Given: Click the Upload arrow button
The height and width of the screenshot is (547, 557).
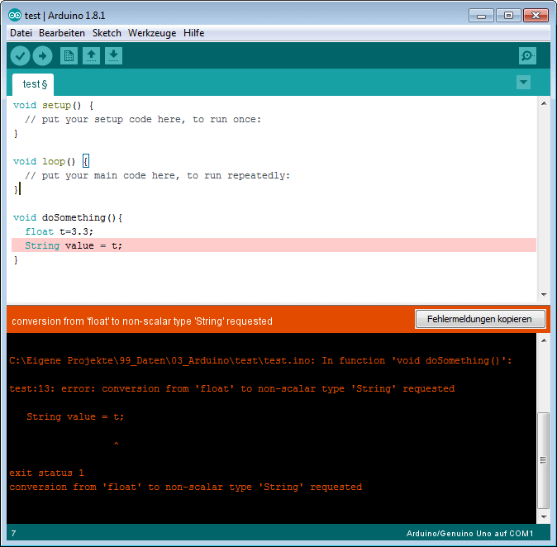Looking at the screenshot, I should point(43,55).
